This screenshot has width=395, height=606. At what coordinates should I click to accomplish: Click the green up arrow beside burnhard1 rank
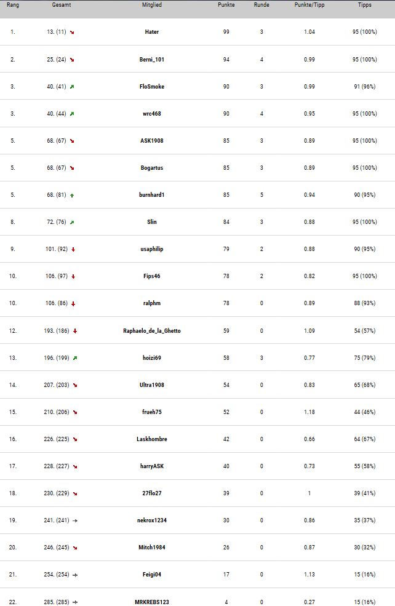tap(72, 196)
